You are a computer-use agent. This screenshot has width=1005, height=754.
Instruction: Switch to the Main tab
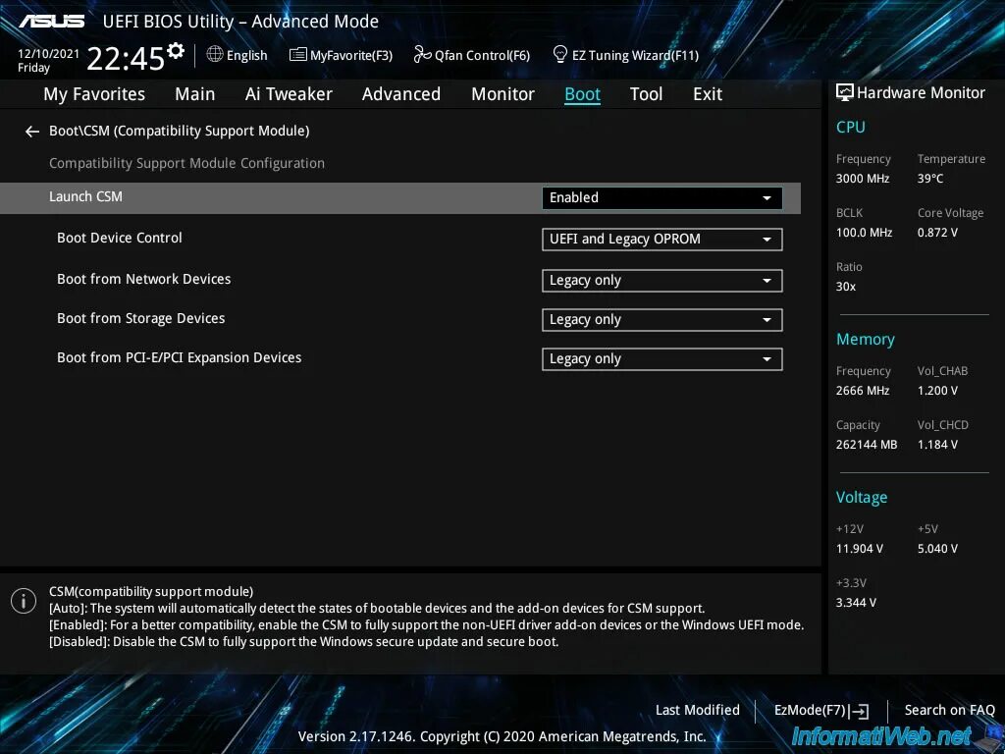tap(195, 94)
